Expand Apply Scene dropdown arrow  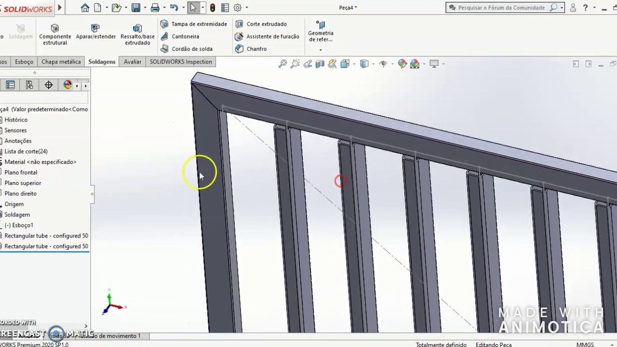(424, 64)
